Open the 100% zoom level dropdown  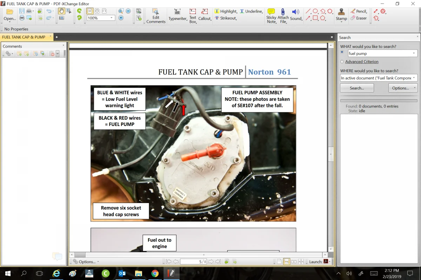point(112,18)
